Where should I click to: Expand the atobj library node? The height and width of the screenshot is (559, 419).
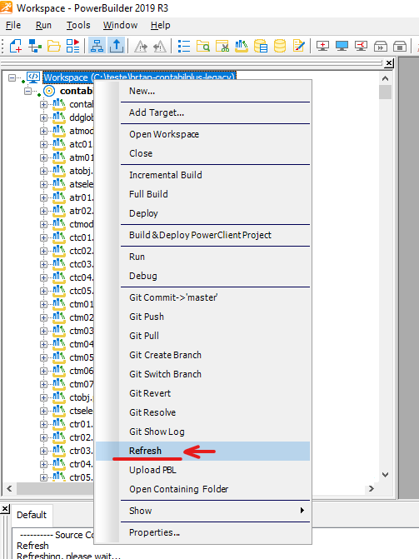click(x=43, y=171)
